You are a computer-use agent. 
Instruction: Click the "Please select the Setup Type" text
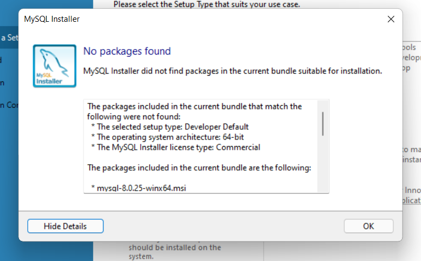pyautogui.click(x=207, y=4)
